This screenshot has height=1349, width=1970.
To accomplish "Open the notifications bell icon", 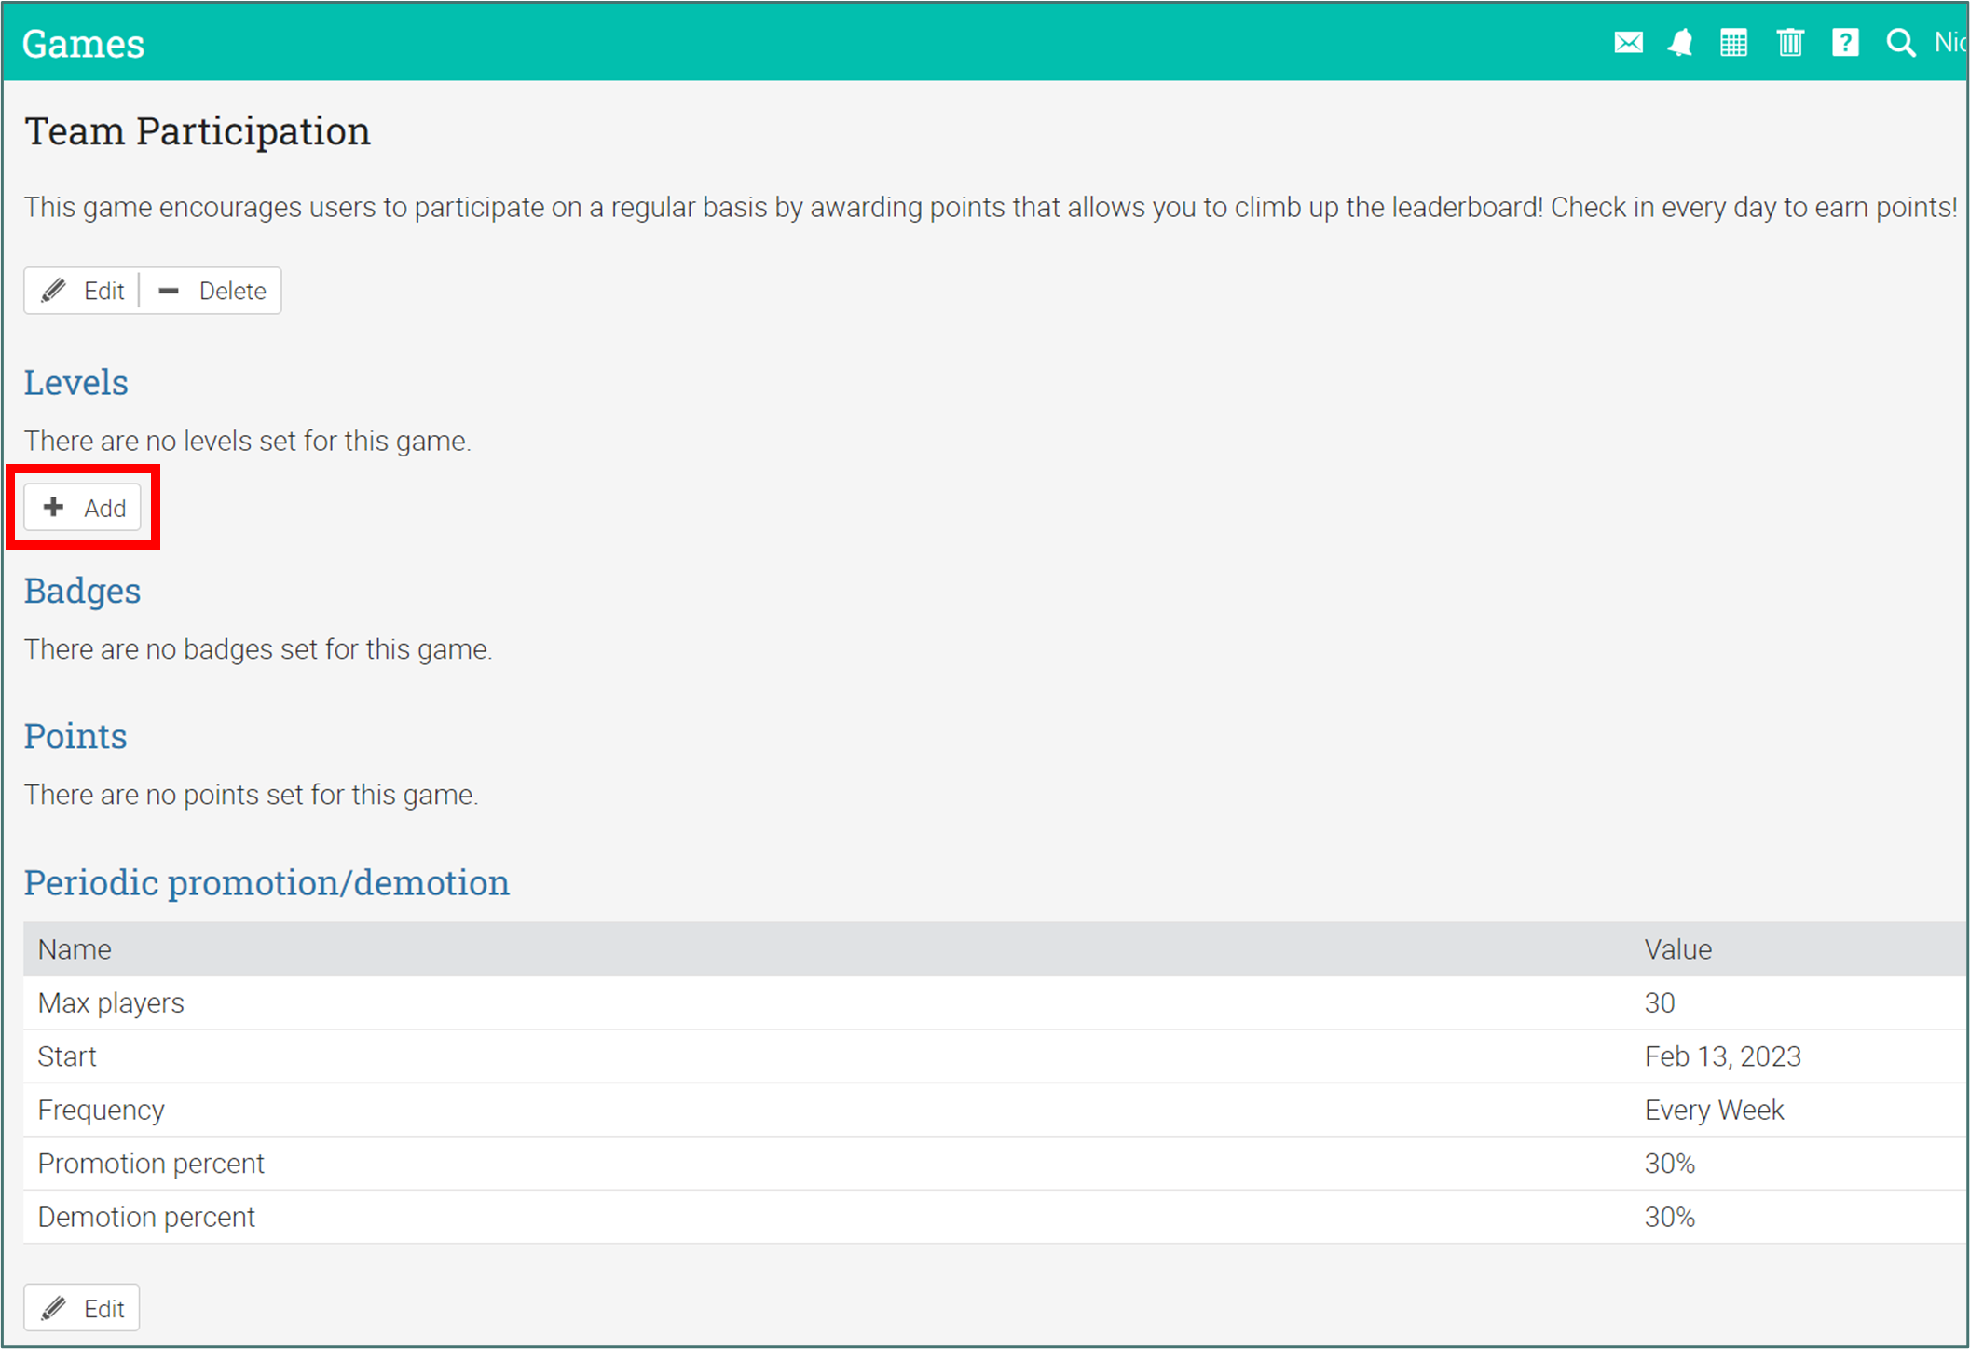I will pyautogui.click(x=1680, y=43).
